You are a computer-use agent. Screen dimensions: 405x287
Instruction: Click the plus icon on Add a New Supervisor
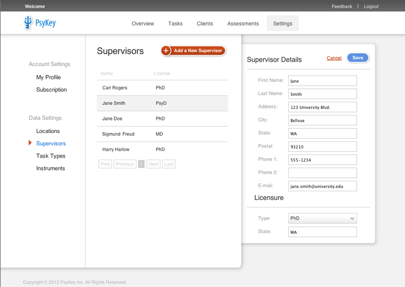pos(166,51)
